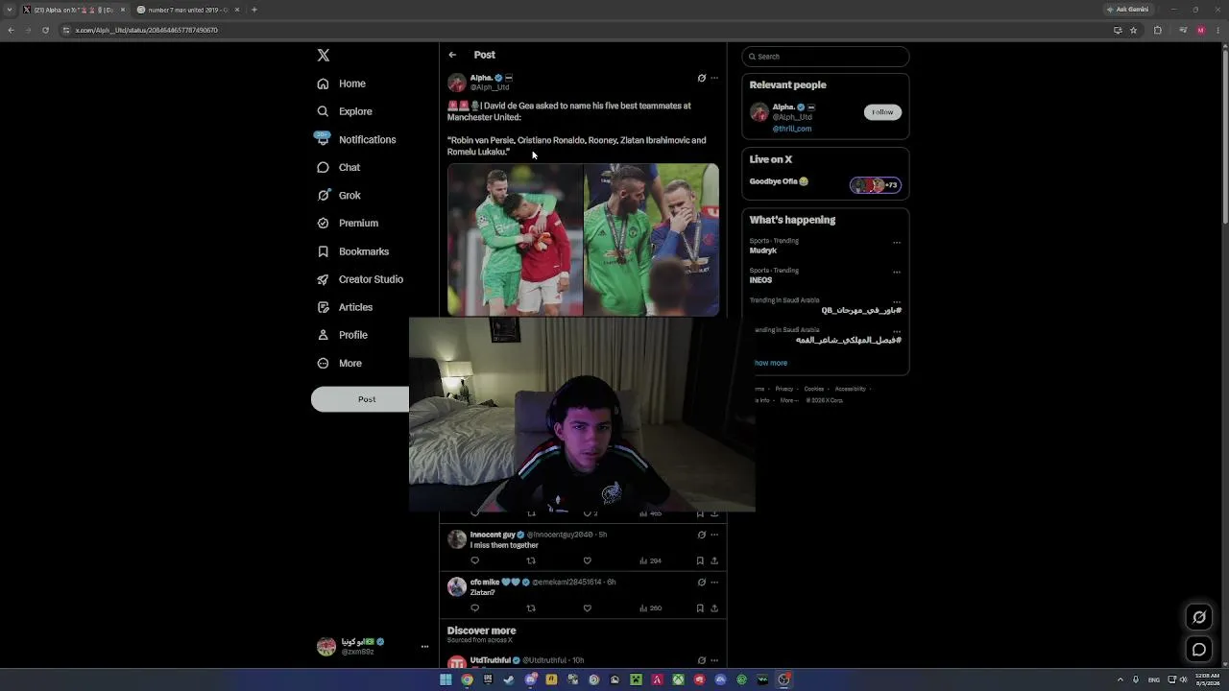Open the Mudryk trending topic
This screenshot has height=691, width=1229.
coord(763,250)
